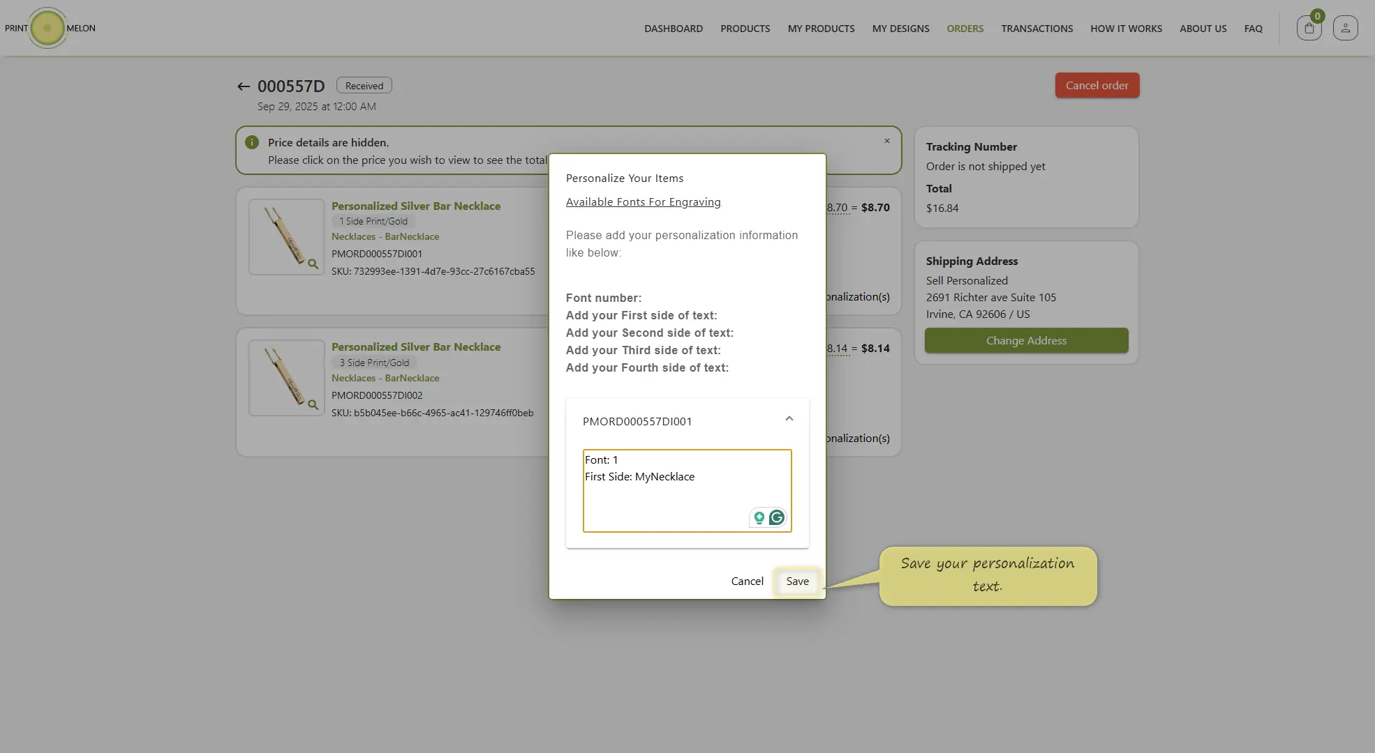Click the Print Melon logo

pyautogui.click(x=48, y=29)
